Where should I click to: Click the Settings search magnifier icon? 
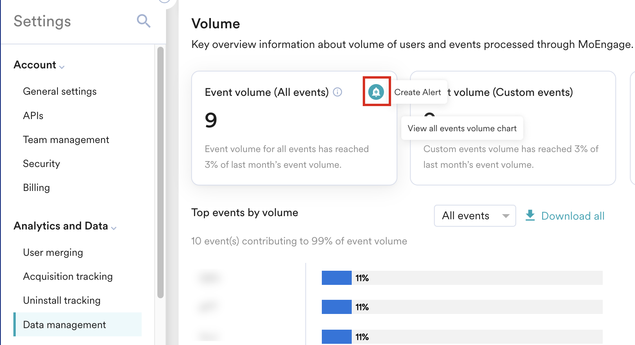click(x=144, y=21)
